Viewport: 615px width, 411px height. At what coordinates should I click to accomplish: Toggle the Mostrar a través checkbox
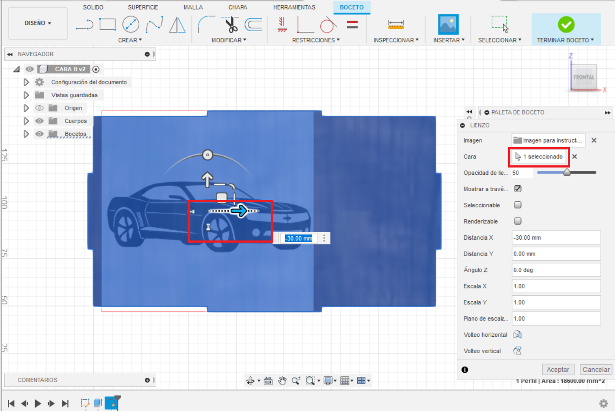pyautogui.click(x=518, y=189)
